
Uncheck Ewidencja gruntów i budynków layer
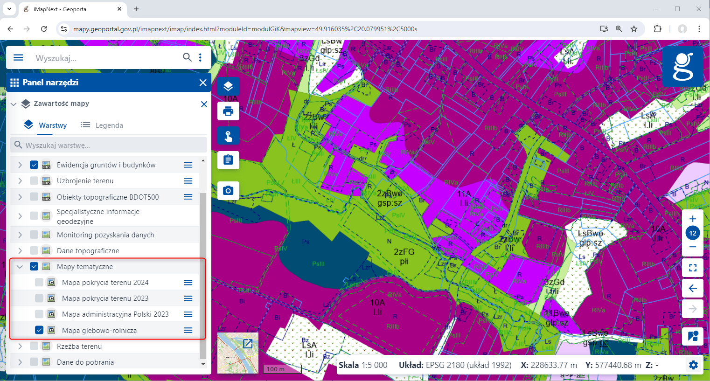tap(34, 165)
